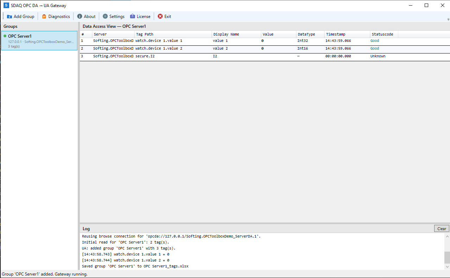450x278 pixels.
Task: Click Server cell in row 2
Action: pos(113,49)
